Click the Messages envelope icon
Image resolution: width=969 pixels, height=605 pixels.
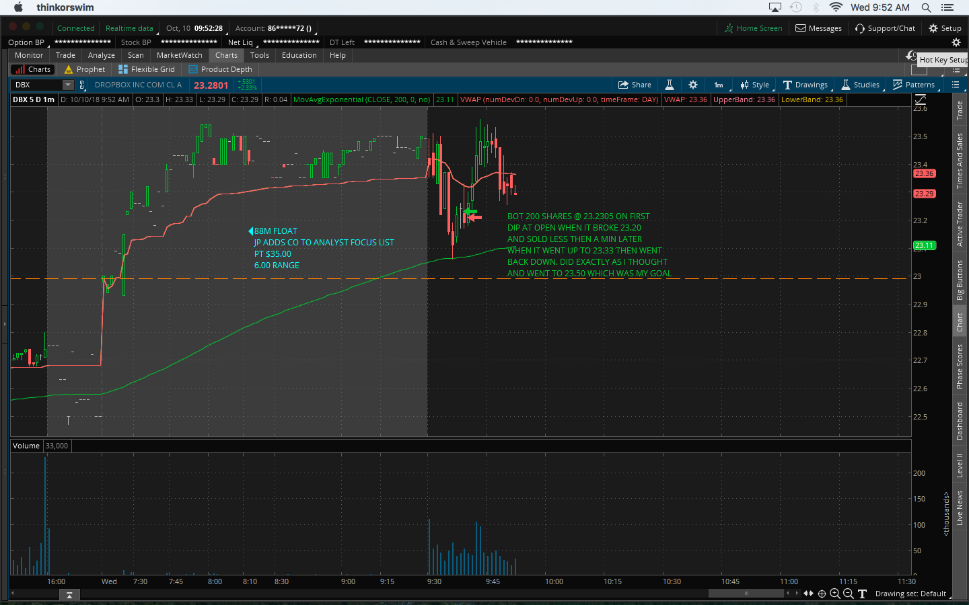coord(801,28)
